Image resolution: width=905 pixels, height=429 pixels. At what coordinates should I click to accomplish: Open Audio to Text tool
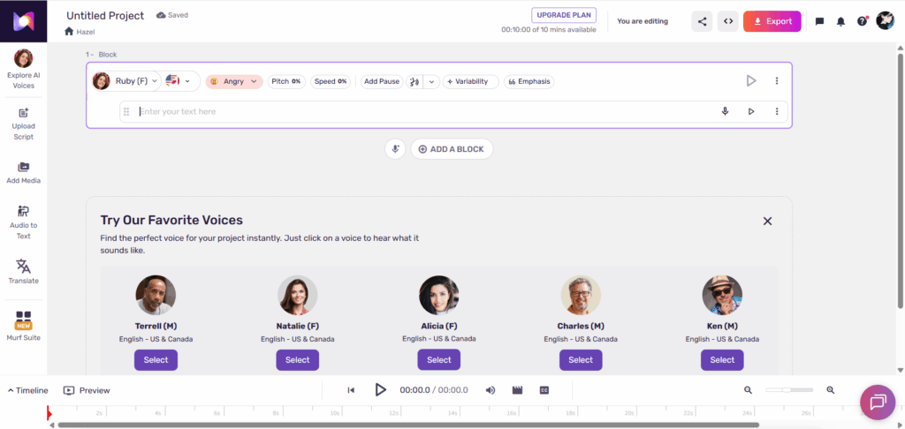(24, 222)
